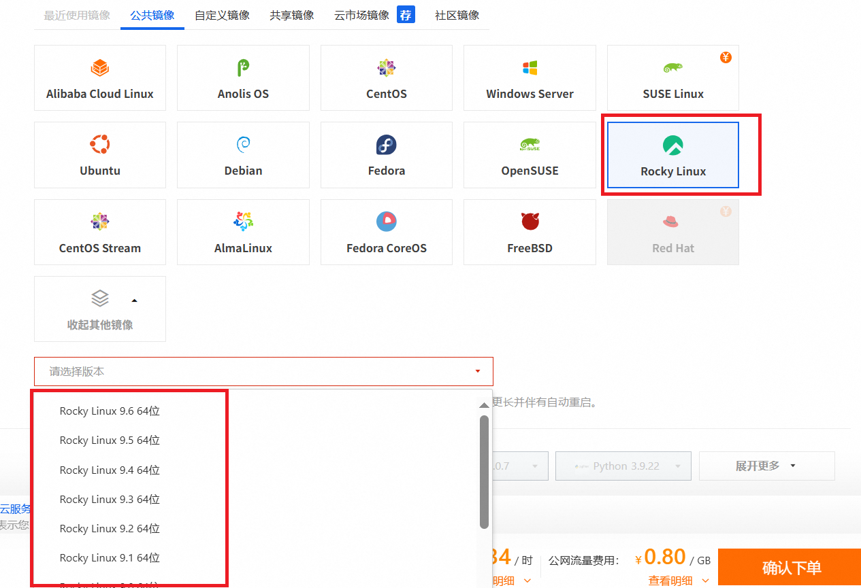
Task: Choose the SUSE Linux chameleon icon
Action: point(672,67)
